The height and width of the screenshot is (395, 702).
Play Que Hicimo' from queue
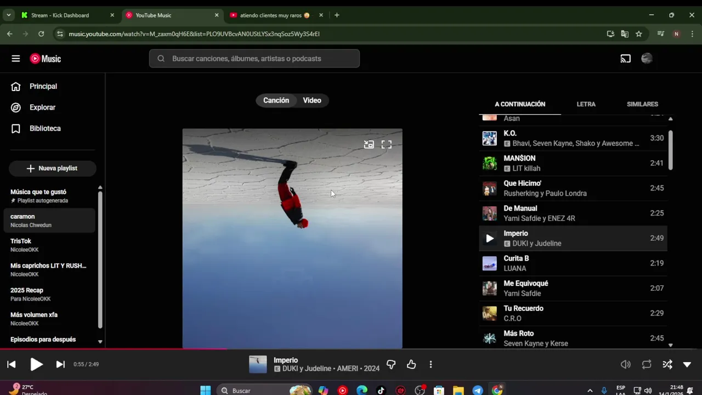tap(573, 188)
